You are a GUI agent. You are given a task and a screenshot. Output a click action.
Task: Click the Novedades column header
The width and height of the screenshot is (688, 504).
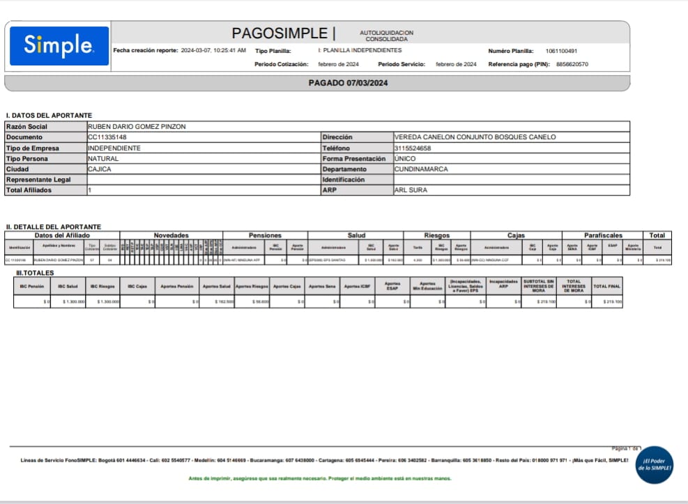(171, 235)
